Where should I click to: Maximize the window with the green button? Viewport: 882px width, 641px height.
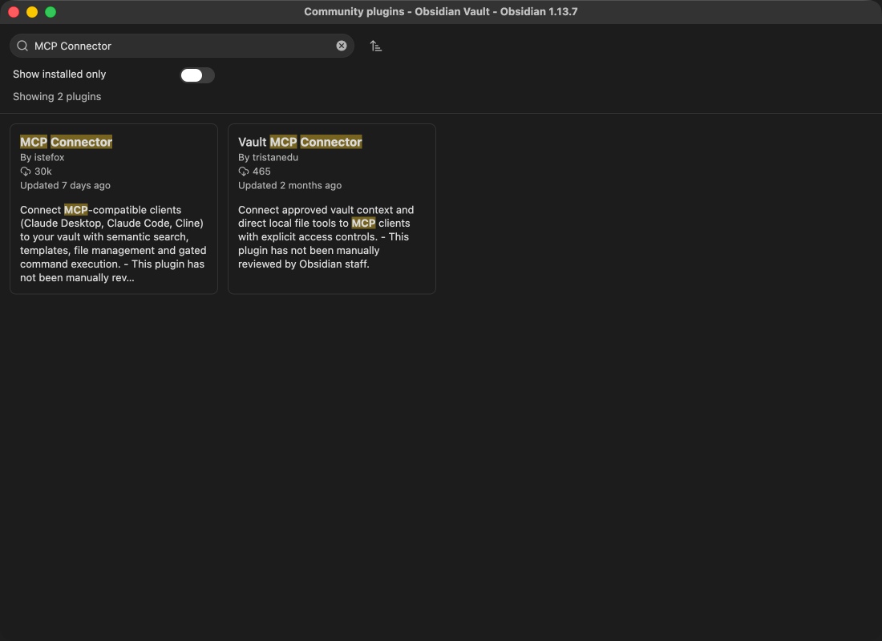[x=51, y=12]
